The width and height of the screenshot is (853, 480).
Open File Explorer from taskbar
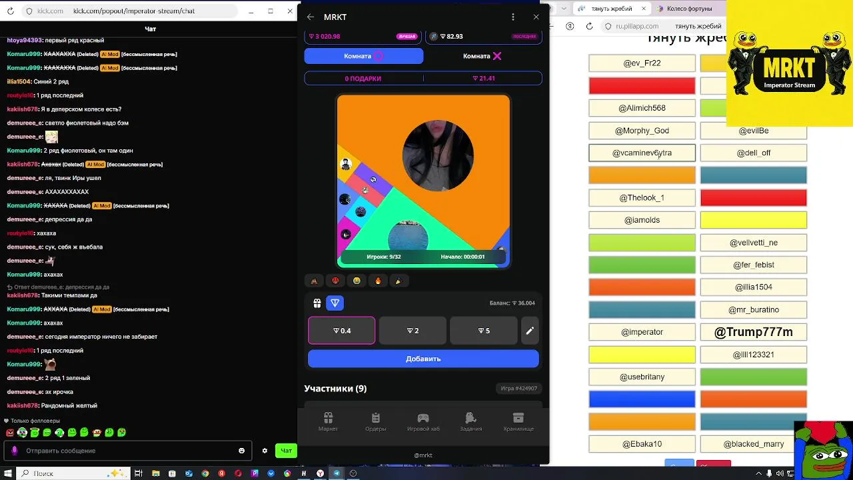click(155, 473)
